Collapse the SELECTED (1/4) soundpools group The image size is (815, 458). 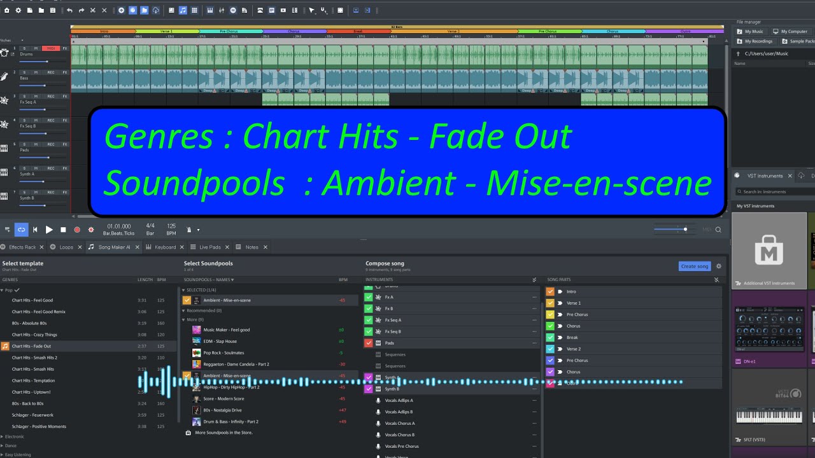(185, 290)
